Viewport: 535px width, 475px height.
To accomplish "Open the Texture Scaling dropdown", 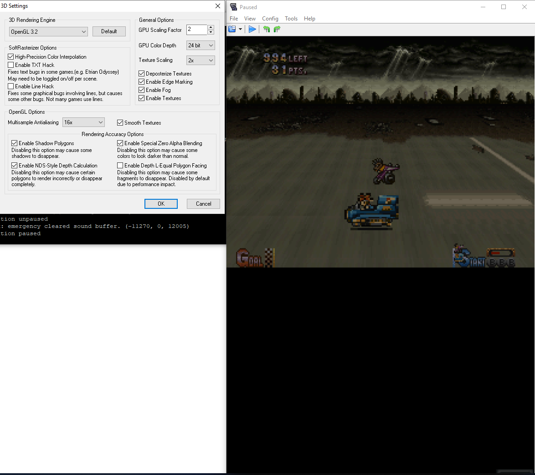I will [210, 60].
